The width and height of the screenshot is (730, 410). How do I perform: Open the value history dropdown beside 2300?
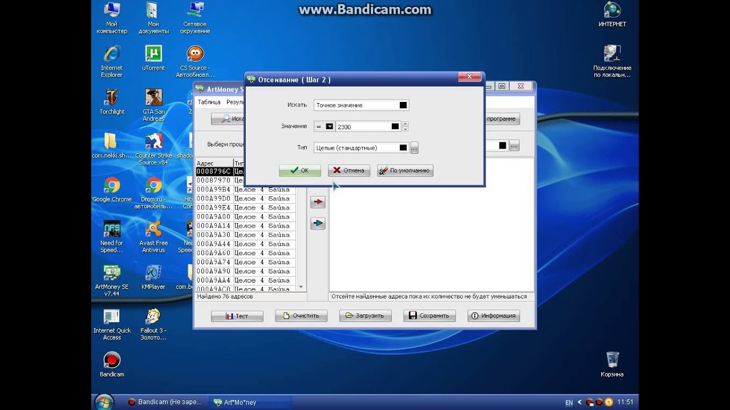(395, 126)
